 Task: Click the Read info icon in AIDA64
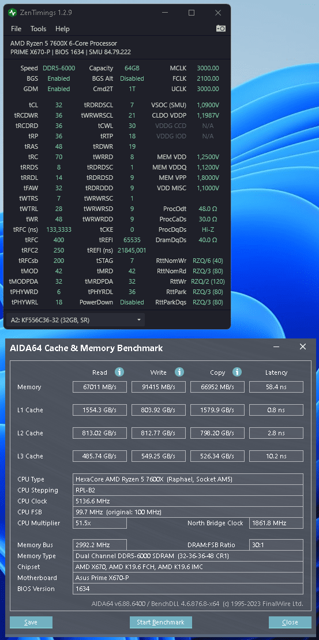(119, 372)
